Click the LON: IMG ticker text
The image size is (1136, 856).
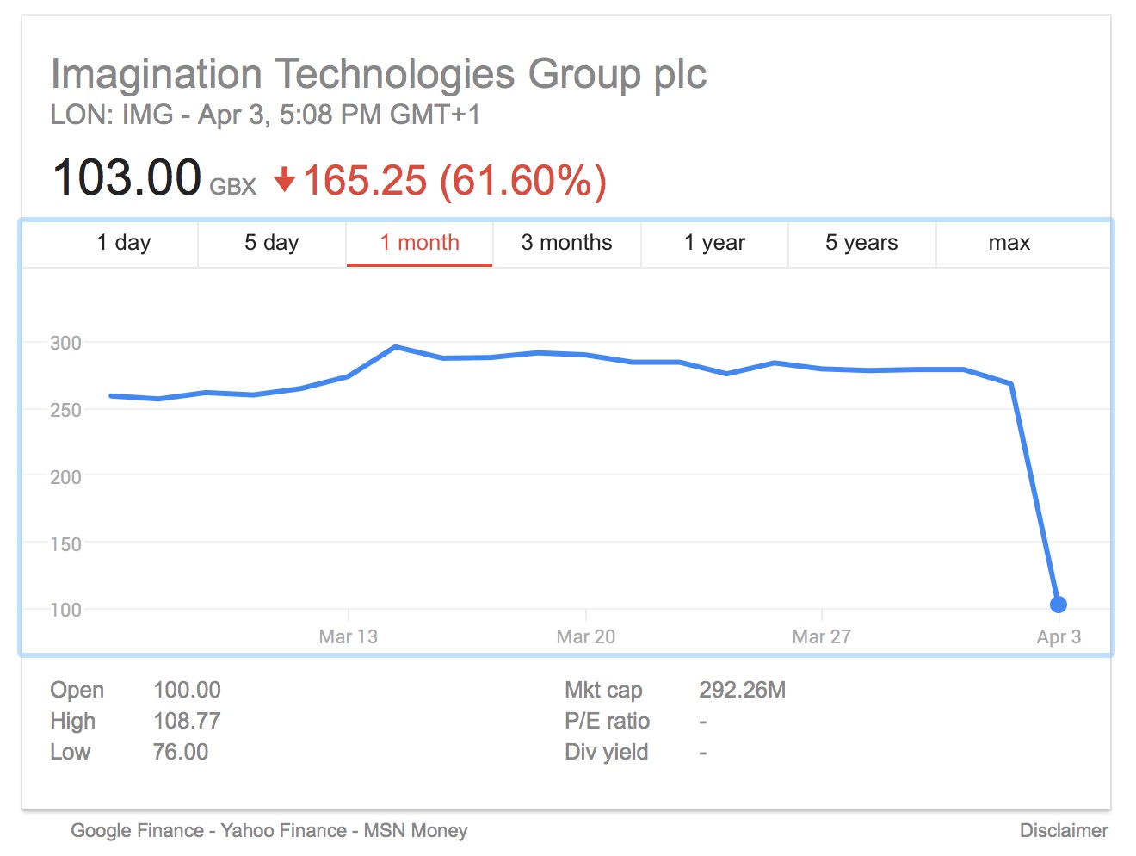(x=110, y=115)
